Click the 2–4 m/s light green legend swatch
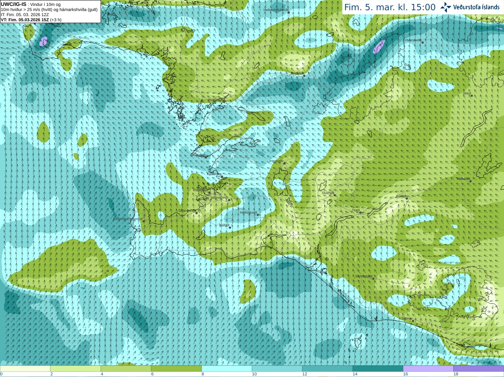 pos(76,369)
